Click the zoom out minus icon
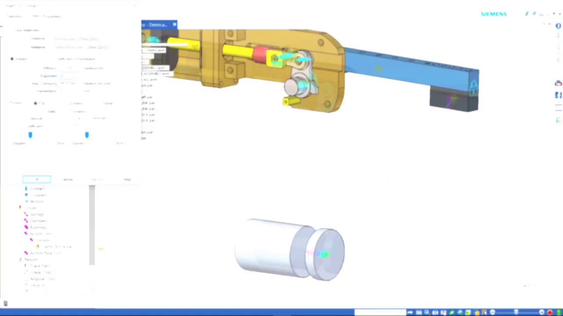Image resolution: width=563 pixels, height=316 pixels. click(493, 312)
